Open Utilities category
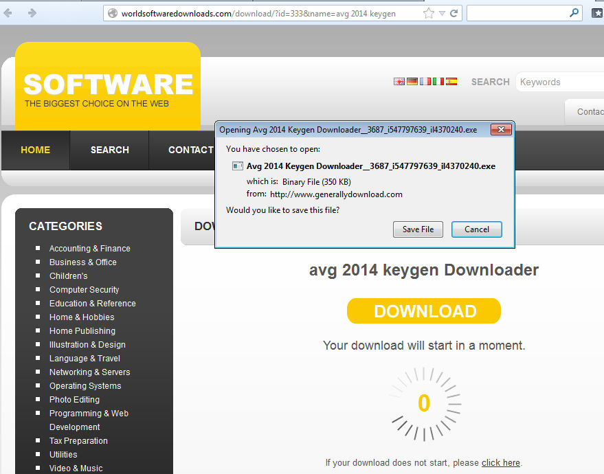The width and height of the screenshot is (604, 474). tap(63, 455)
